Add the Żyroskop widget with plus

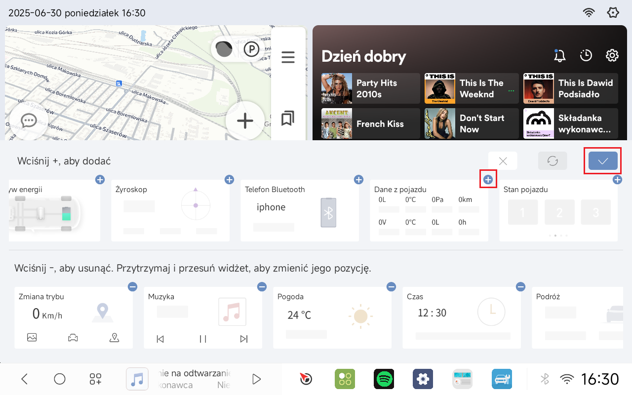coord(229,180)
